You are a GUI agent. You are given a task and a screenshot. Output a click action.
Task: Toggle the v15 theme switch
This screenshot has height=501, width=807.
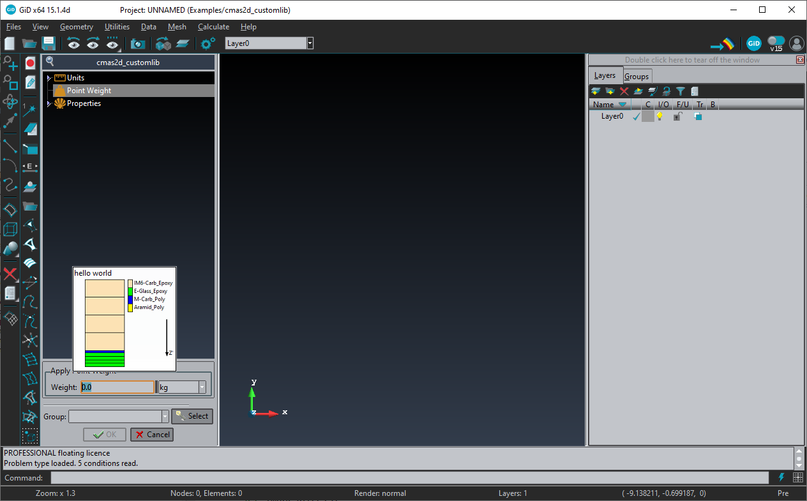[776, 42]
